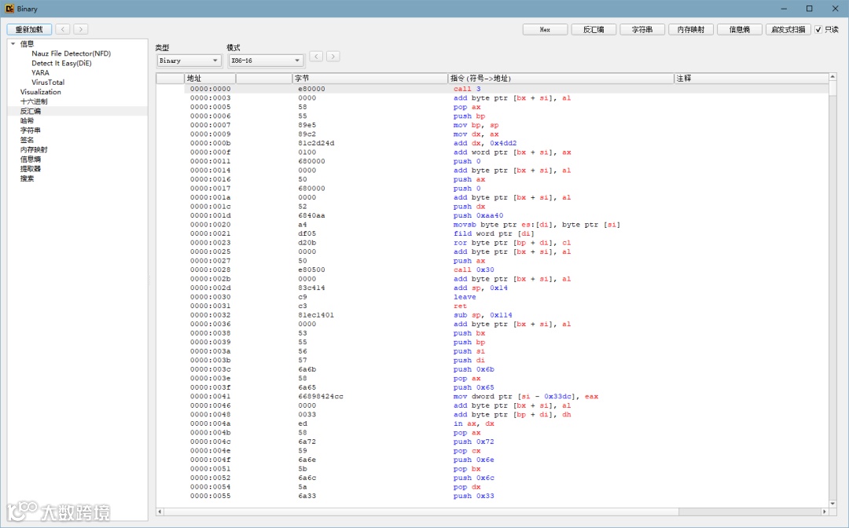
Task: Select Visualization in the left tree
Action: point(41,92)
